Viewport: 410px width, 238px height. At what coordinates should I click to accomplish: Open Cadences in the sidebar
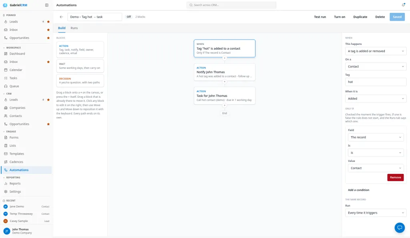pos(16,162)
